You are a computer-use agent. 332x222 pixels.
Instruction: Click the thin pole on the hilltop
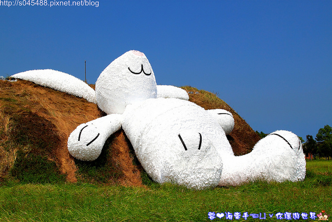(x=85, y=71)
